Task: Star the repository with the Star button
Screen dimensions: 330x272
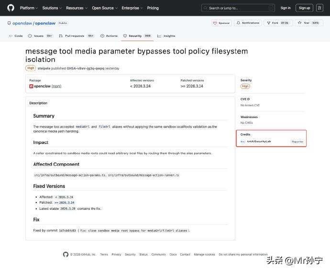Action: point(309,23)
